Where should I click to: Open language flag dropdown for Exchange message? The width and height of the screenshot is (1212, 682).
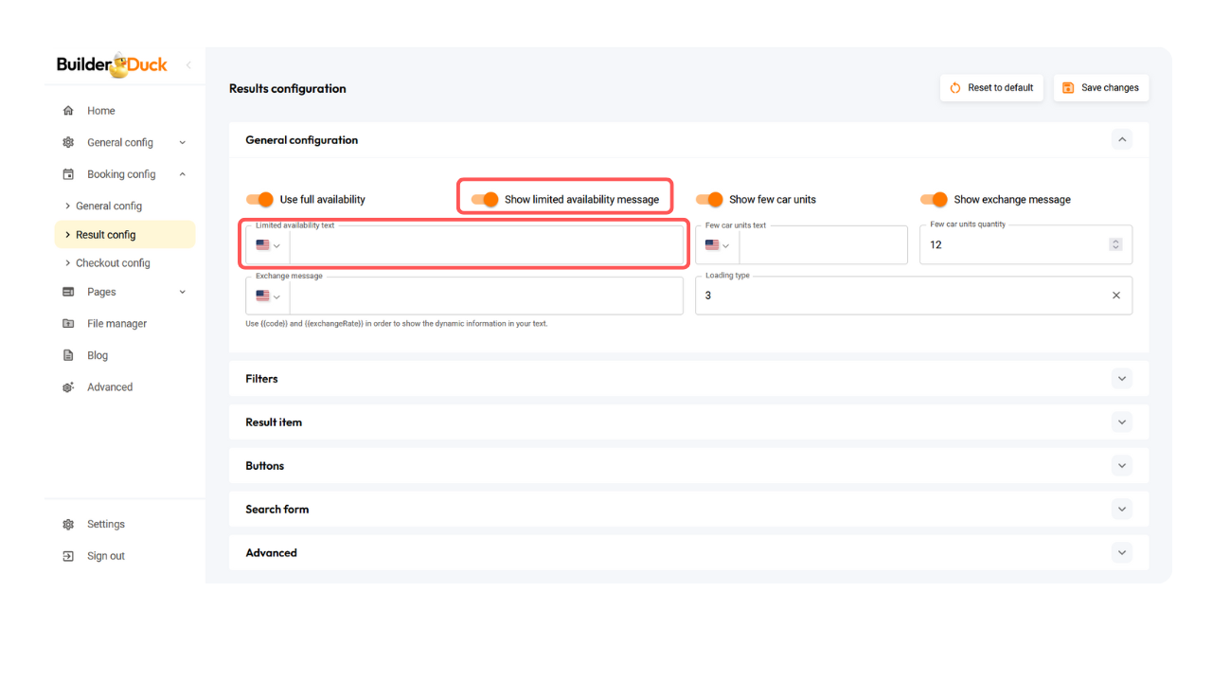pyautogui.click(x=268, y=296)
